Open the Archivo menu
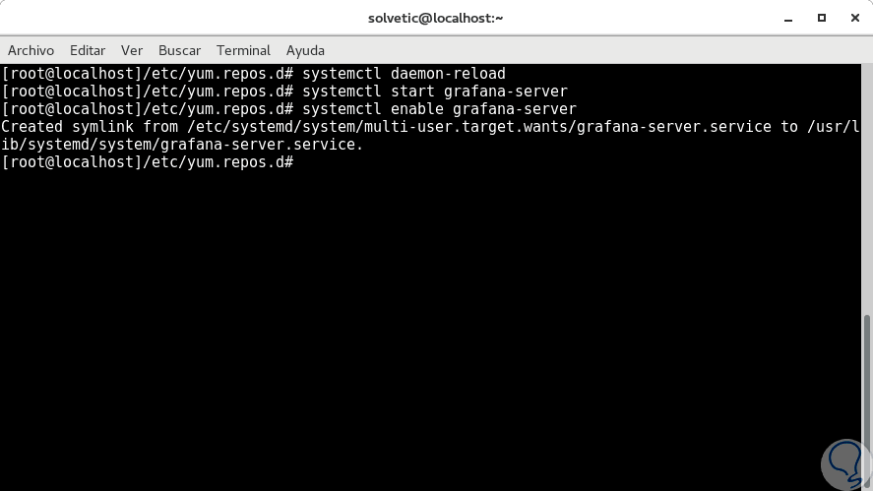 coord(31,50)
